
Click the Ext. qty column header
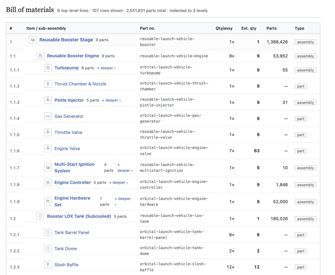[249, 28]
